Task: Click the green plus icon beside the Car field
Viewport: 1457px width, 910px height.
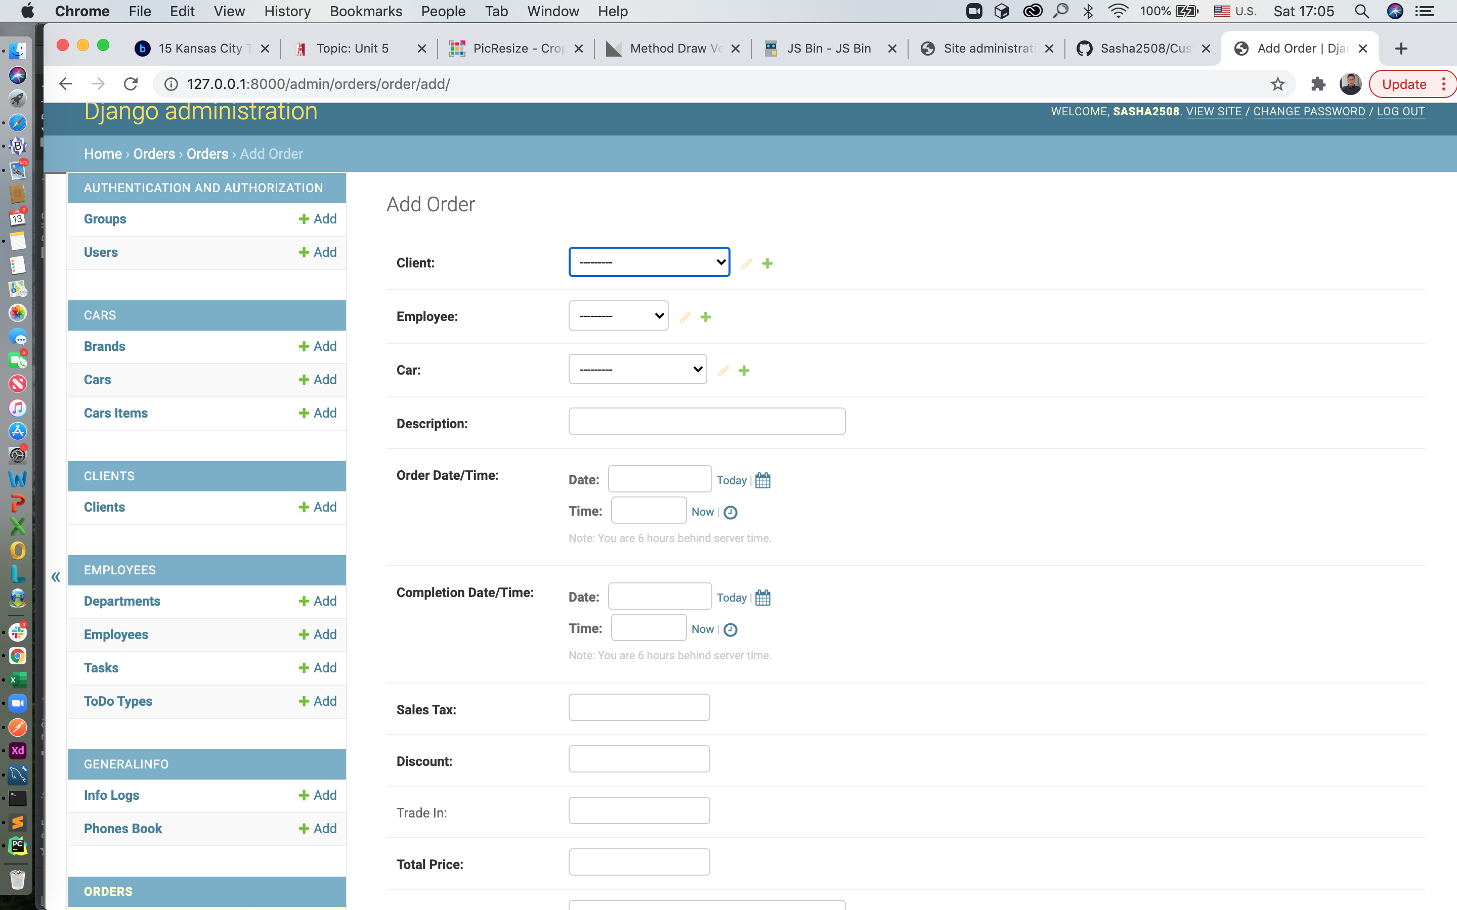Action: 745,371
